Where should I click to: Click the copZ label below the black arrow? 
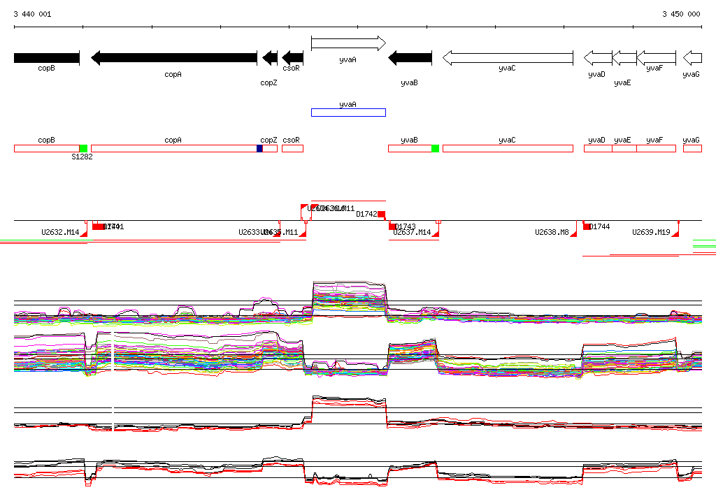(269, 82)
